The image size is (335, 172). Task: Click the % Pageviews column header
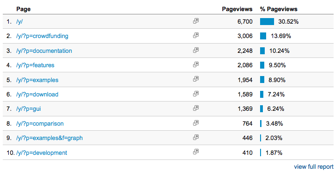tap(279, 9)
